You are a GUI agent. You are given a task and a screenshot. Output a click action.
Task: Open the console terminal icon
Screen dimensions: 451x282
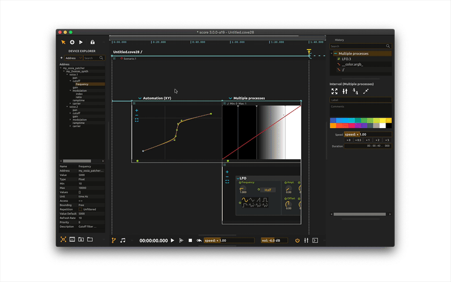(x=315, y=240)
